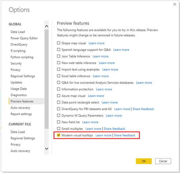Open Learn more for Small multiples
Viewport: 180px width, 173px height.
93,129
